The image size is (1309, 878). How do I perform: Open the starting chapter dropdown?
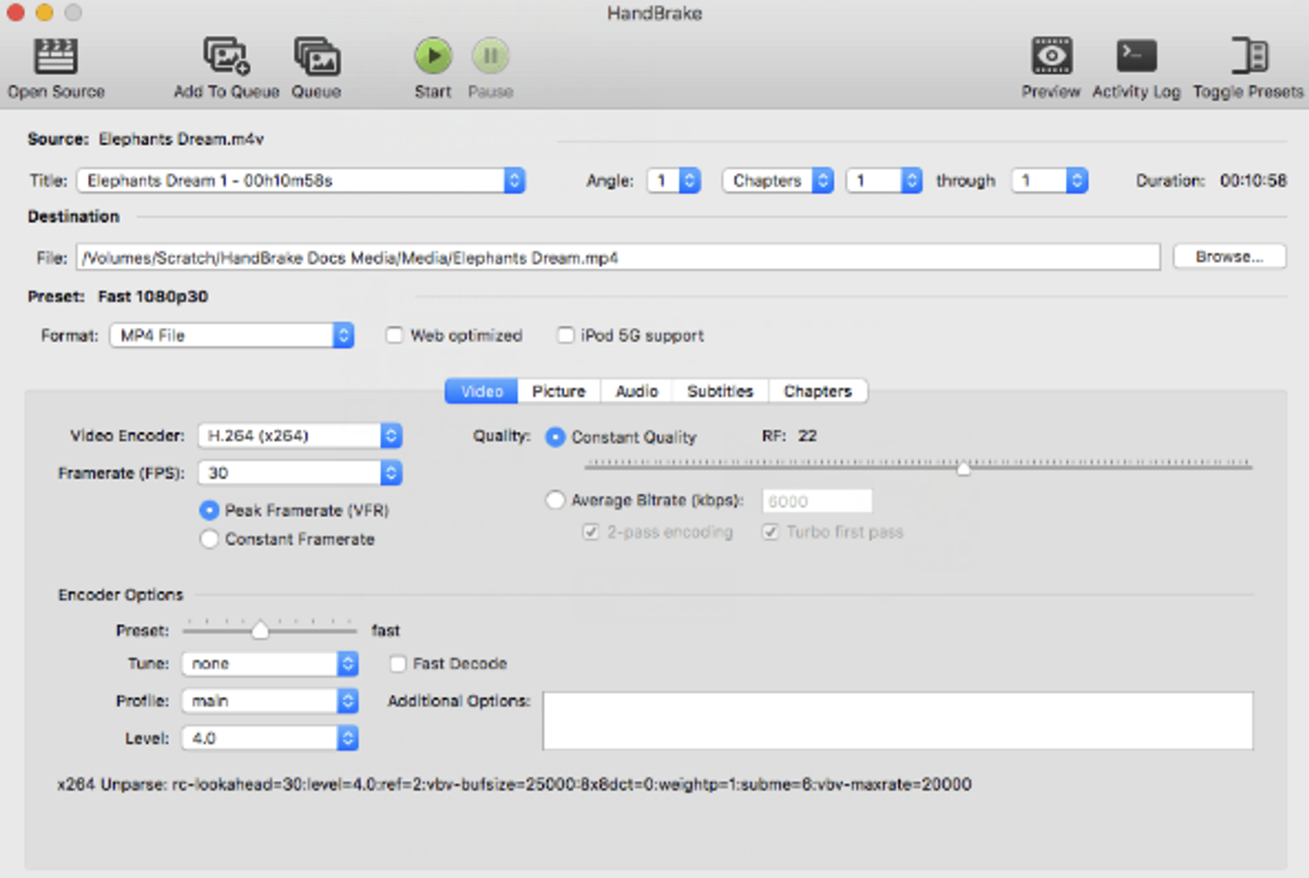[x=885, y=180]
